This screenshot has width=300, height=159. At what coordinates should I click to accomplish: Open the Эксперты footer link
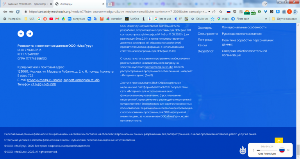click(x=205, y=28)
